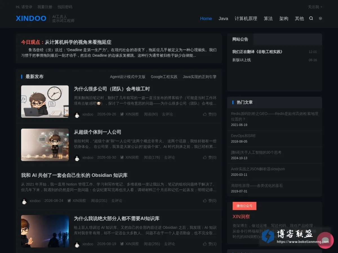The height and width of the screenshot is (253, 338).
Task: Like the AI知识库 post 赞(1)
Action: [x=210, y=244]
